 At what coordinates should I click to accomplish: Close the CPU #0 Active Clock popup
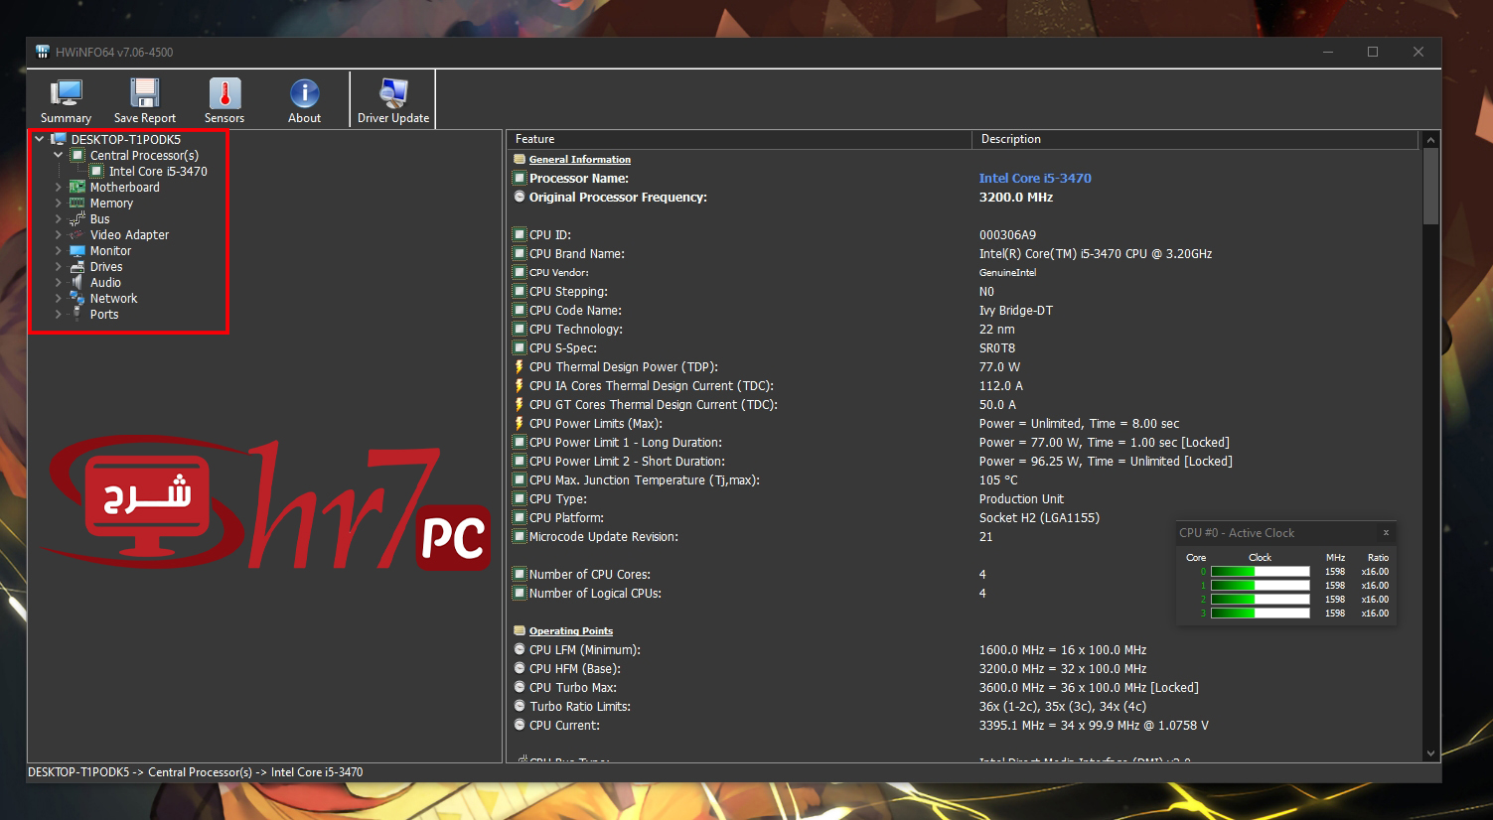point(1386,533)
